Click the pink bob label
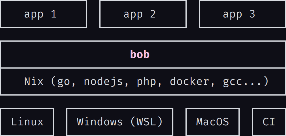This screenshot has height=136, width=286. tap(140, 54)
